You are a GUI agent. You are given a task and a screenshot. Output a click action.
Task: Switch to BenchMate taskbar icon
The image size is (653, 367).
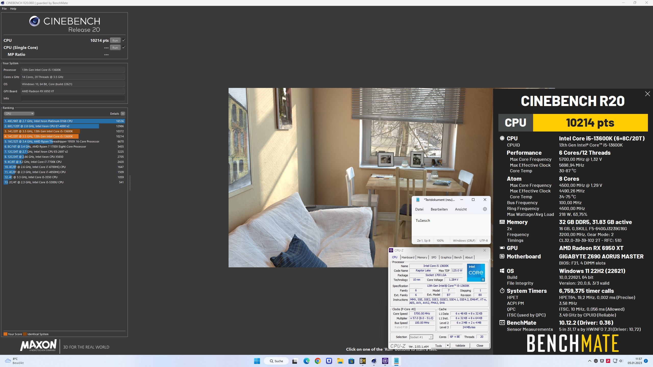click(x=362, y=361)
